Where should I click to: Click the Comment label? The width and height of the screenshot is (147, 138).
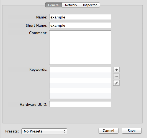(x=38, y=33)
